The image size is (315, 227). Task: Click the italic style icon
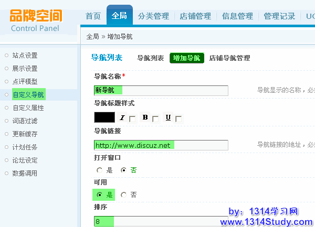(x=122, y=118)
